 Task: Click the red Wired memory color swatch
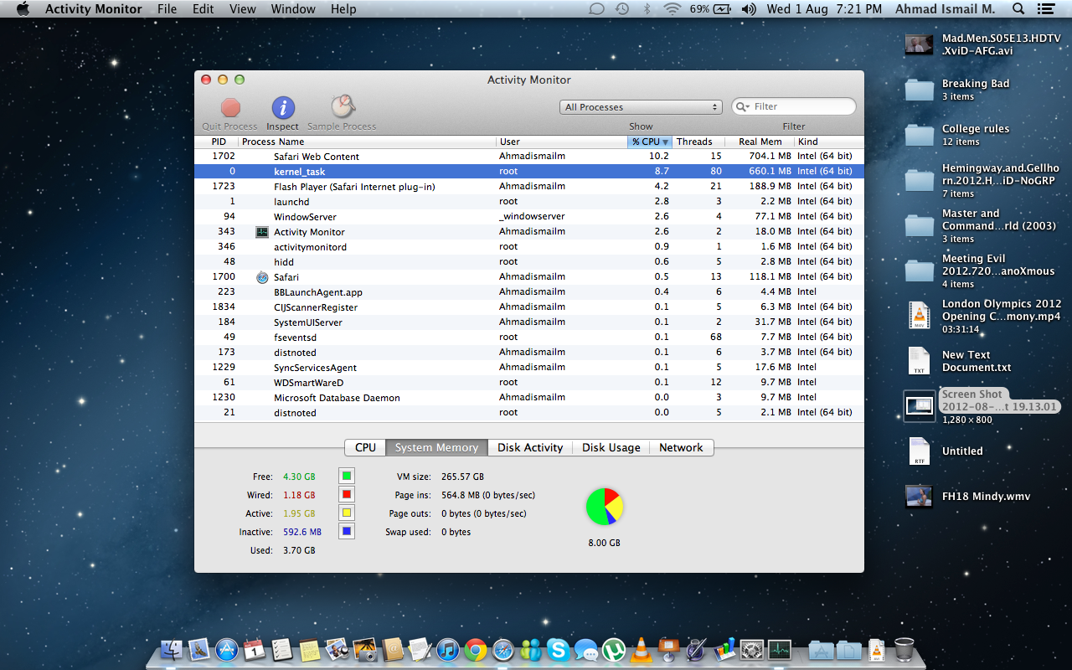pyautogui.click(x=347, y=495)
